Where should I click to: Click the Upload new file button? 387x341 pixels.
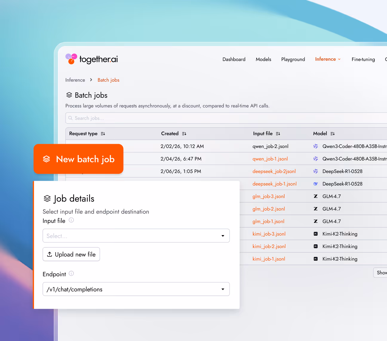(71, 254)
